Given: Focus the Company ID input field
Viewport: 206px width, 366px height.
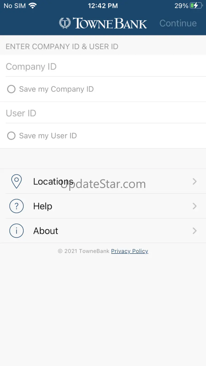Looking at the screenshot, I should pyautogui.click(x=103, y=66).
